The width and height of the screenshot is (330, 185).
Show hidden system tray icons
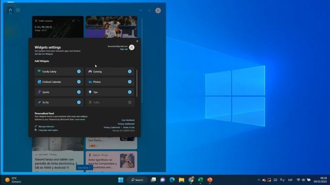pos(259,180)
